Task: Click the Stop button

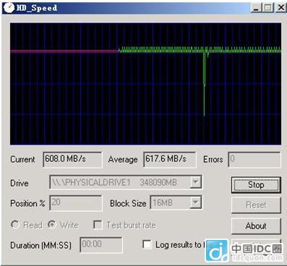Action: (256, 185)
